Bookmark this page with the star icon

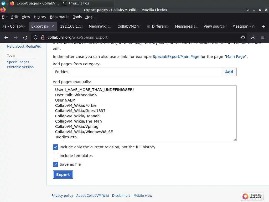coord(243,37)
